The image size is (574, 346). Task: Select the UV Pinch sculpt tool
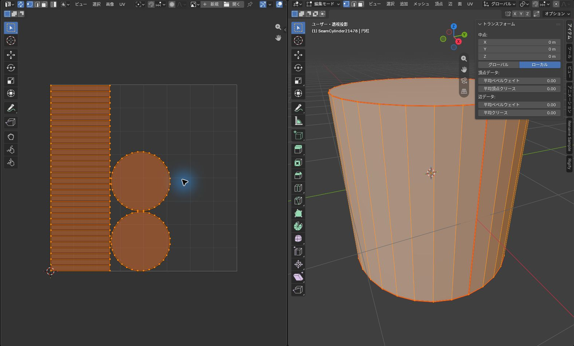(x=11, y=162)
